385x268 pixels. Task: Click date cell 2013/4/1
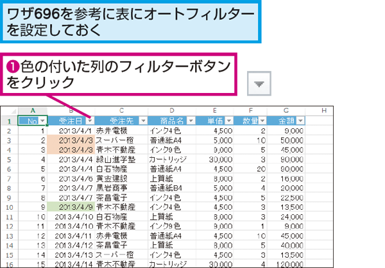tap(71, 131)
